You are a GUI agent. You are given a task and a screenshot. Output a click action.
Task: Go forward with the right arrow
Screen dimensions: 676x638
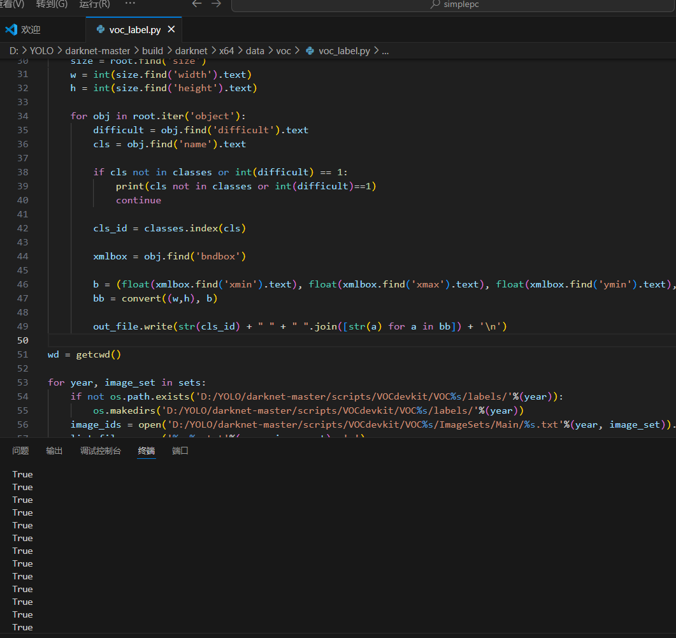click(217, 4)
